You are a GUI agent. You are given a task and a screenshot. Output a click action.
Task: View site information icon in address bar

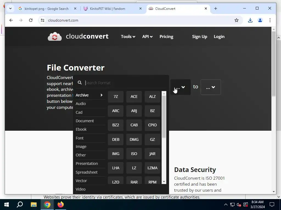click(43, 20)
